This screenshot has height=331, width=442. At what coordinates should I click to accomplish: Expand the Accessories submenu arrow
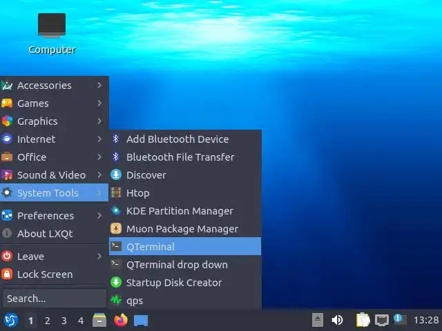pos(99,85)
